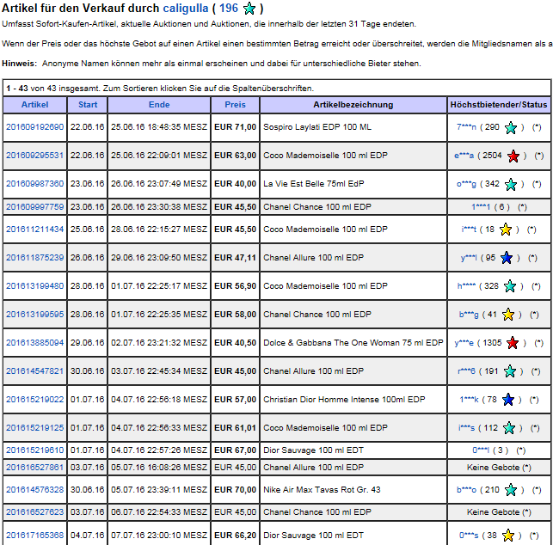Open bidder 0***l profile link
This screenshot has width=553, height=545.
coord(481,450)
